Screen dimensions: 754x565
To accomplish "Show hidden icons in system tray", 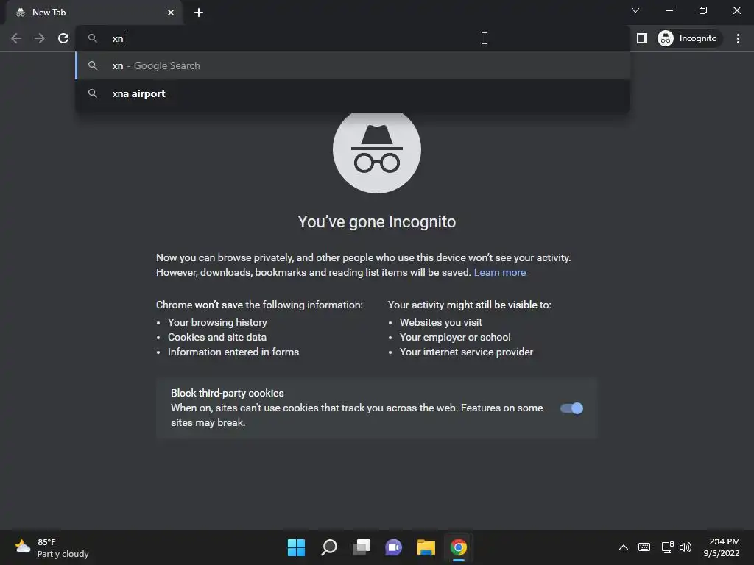I will (x=623, y=547).
